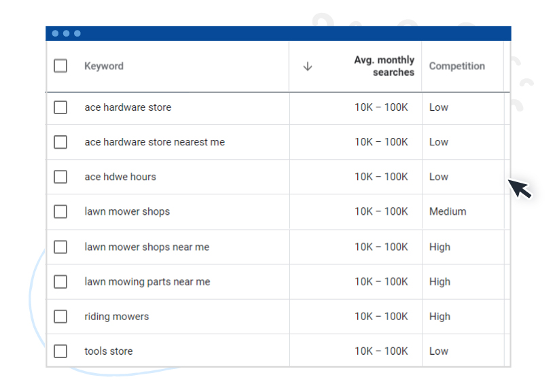This screenshot has width=557, height=388.
Task: Click keyword 'lawn mower shops near me'
Action: 147,247
